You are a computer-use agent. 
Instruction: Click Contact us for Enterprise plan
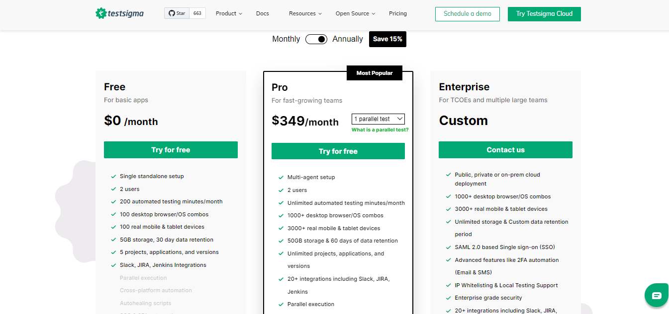[x=505, y=149]
